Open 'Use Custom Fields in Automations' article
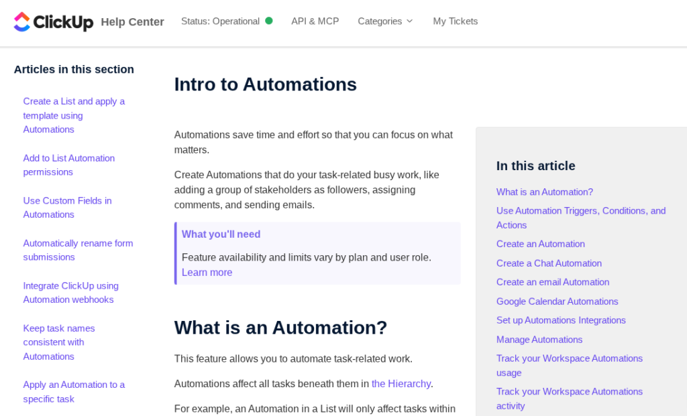Screen dimensions: 687x416 coord(68,208)
